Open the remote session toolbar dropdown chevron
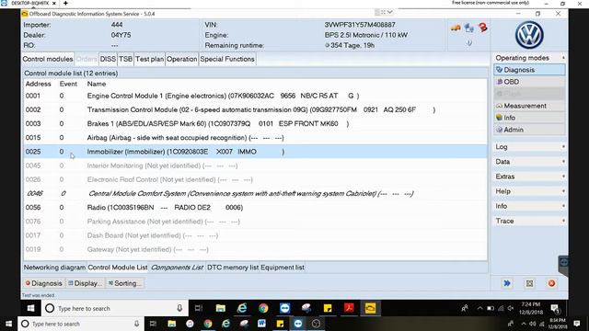Screen dimensions: 589x331 point(389,12)
